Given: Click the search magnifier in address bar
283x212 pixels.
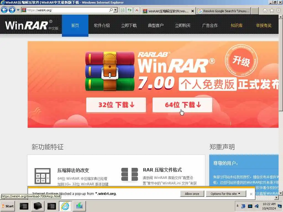Looking at the screenshot, I should [x=111, y=10].
